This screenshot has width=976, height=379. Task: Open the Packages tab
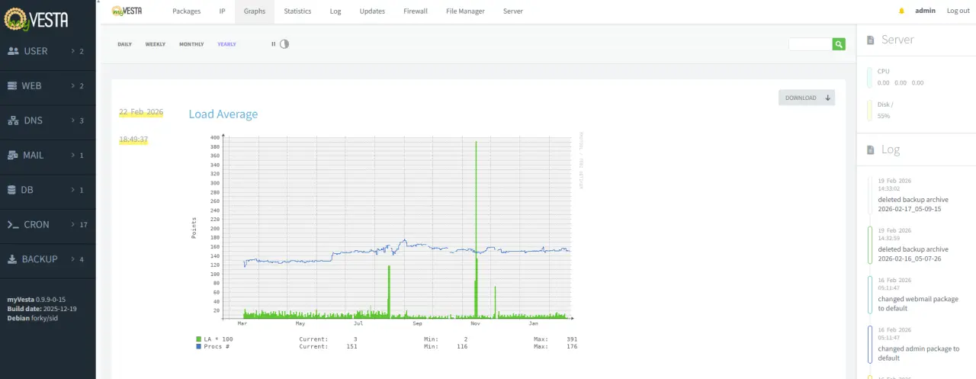(187, 11)
